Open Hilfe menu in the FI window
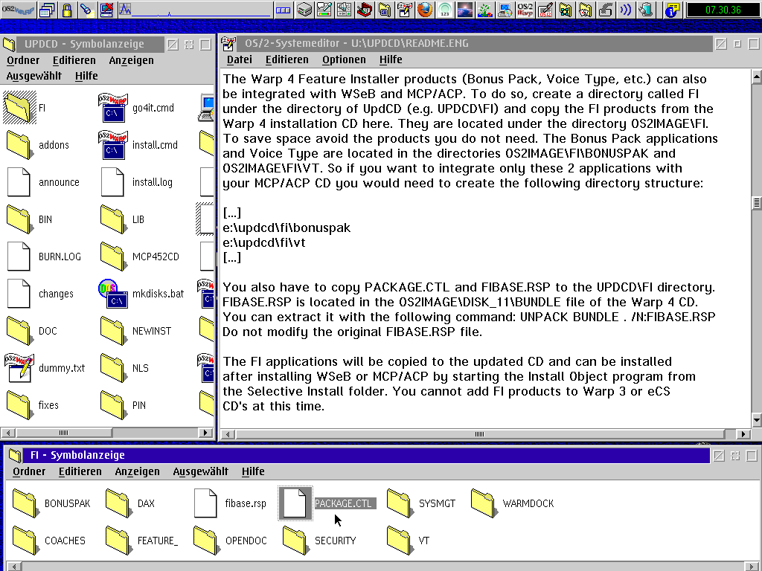Screen dimensions: 762x571 click(253, 471)
